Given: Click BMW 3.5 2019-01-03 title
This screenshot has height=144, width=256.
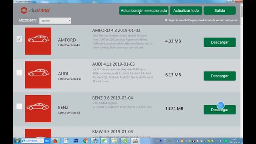Looking at the screenshot, I should pos(112,132).
